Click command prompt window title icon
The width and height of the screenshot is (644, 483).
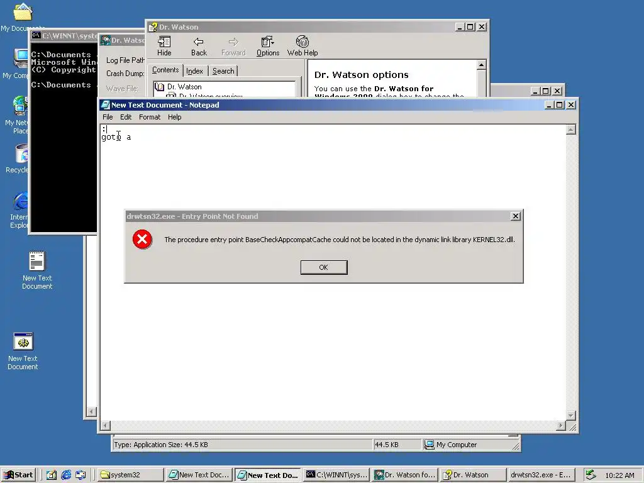click(x=36, y=36)
